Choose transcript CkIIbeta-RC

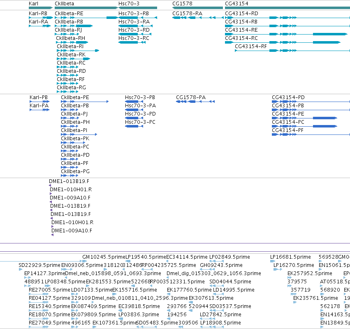(71, 63)
